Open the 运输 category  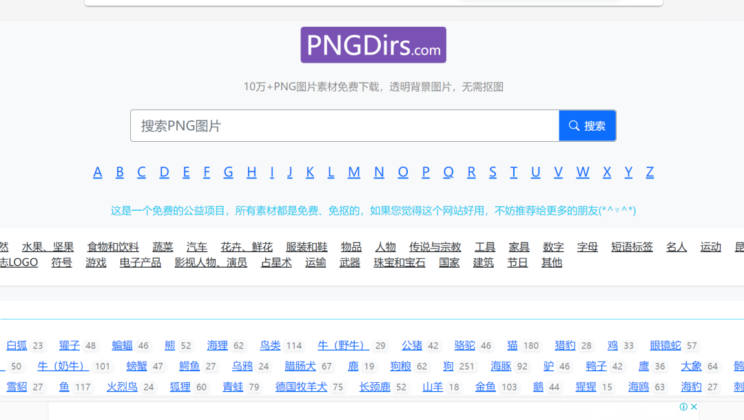point(316,262)
